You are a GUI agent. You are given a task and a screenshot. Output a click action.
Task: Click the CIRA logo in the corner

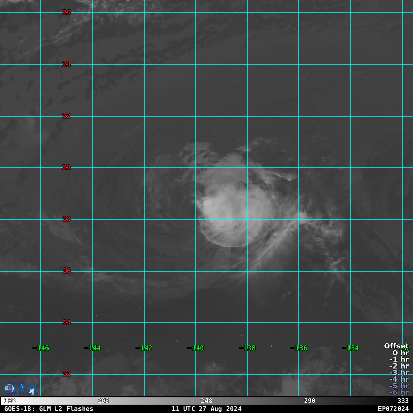(x=18, y=389)
